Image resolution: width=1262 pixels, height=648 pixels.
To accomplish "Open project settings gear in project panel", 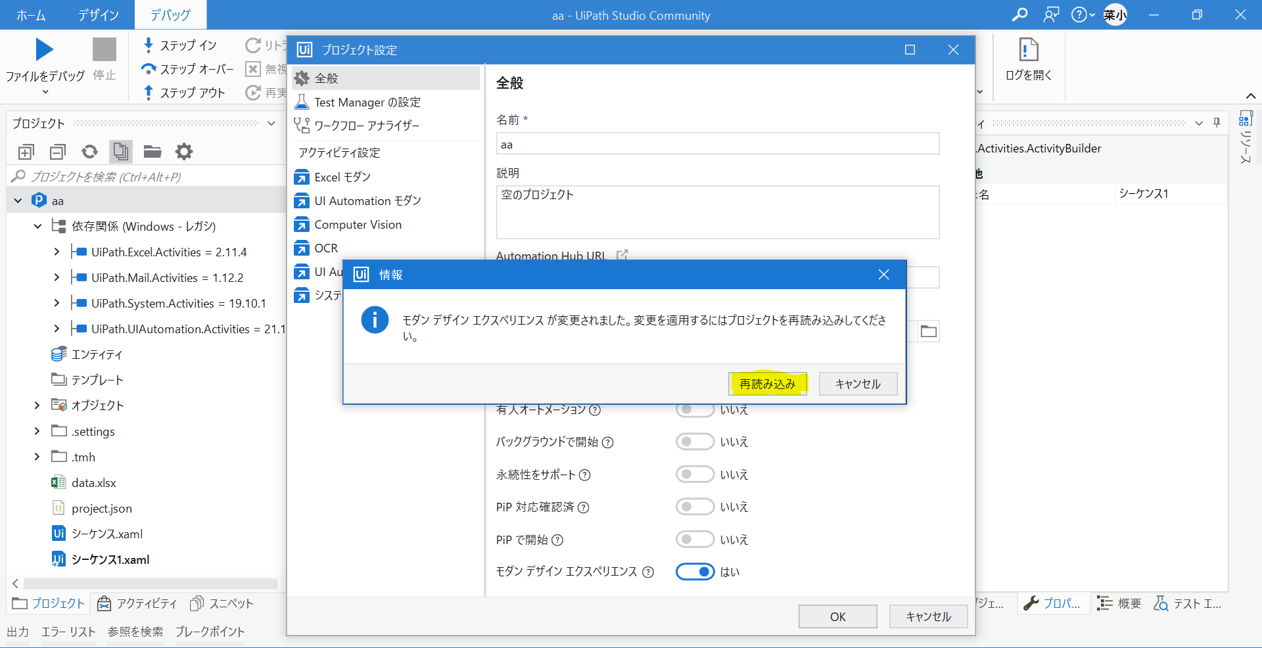I will 184,152.
